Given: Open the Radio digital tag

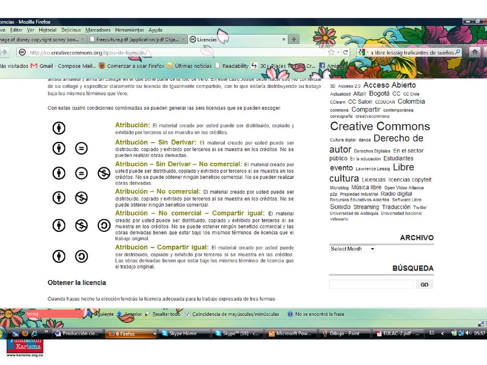Looking at the screenshot, I should point(396,194).
